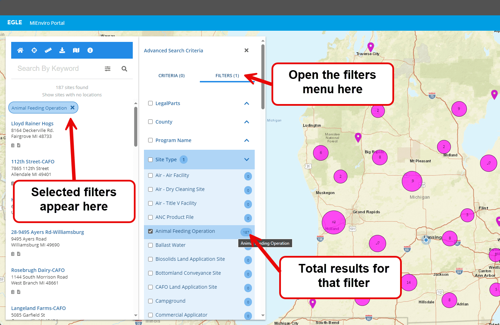Screen dimensions: 500x325
Task: Expand the Program Name section chevron
Action: click(x=247, y=140)
